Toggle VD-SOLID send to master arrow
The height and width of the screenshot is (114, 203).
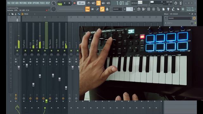click(x=45, y=108)
